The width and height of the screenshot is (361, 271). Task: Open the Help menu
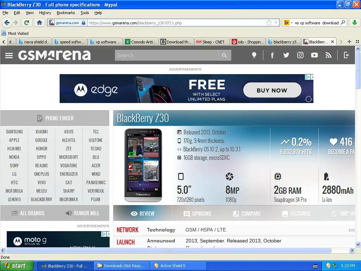click(x=98, y=13)
